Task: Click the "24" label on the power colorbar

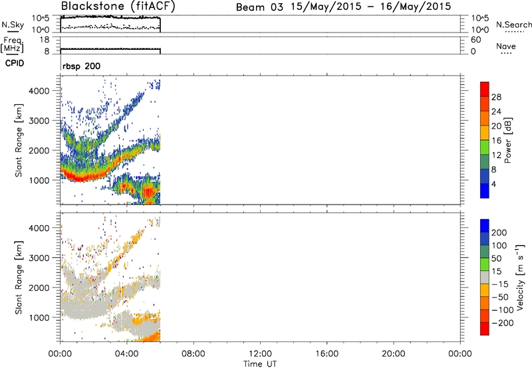Action: click(496, 112)
